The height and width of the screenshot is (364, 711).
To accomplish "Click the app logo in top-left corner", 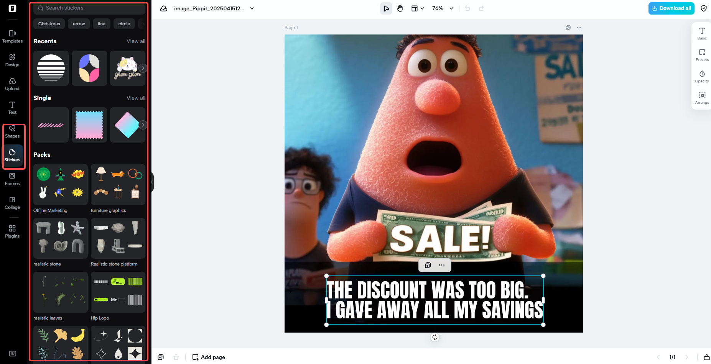I will point(12,8).
